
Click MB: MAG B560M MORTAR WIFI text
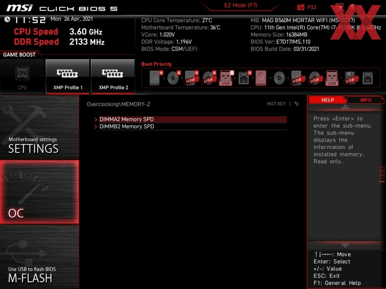303,20
